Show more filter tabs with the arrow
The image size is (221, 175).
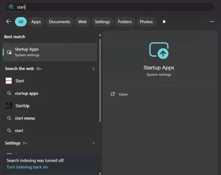pyautogui.click(x=164, y=22)
